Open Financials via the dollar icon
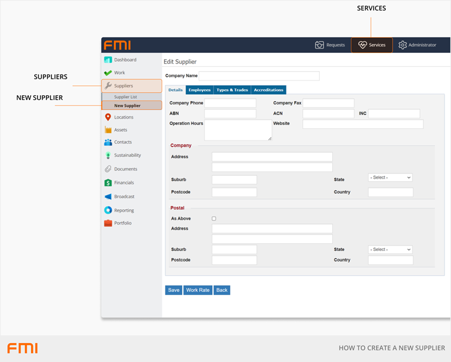 click(108, 183)
